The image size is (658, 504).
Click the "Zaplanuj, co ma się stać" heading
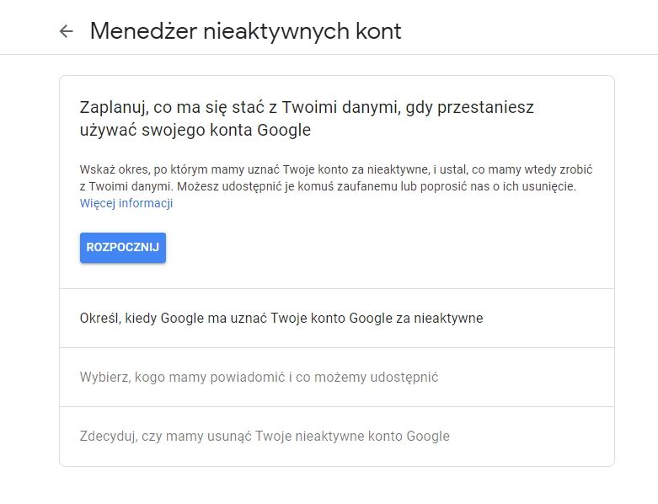pos(307,108)
